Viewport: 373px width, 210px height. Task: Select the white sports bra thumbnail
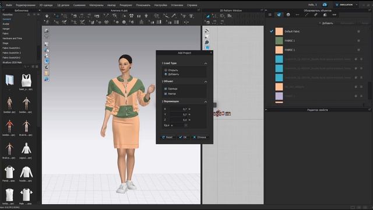[x=26, y=80]
